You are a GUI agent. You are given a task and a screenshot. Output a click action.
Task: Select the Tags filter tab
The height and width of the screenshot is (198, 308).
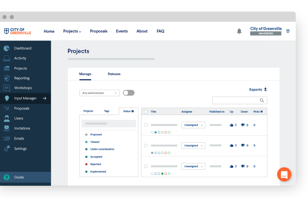tap(107, 111)
